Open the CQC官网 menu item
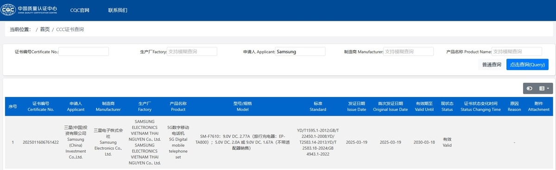Image resolution: width=556 pixels, height=170 pixels. (80, 10)
